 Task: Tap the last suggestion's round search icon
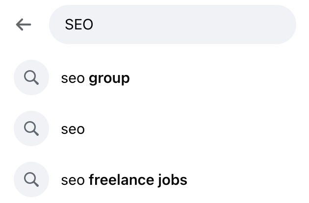point(31,179)
